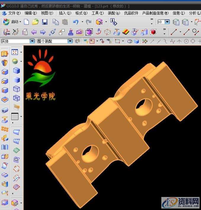Click the New file icon
This screenshot has width=201, height=210.
pos(26,22)
